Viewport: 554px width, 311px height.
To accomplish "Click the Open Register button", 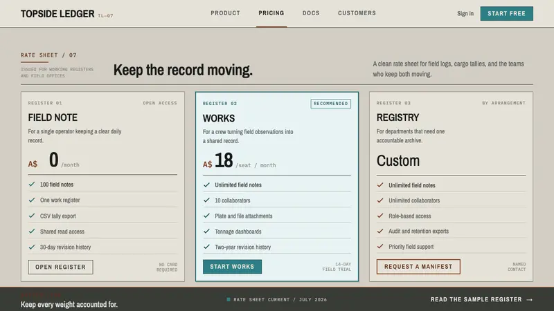I will [60, 267].
